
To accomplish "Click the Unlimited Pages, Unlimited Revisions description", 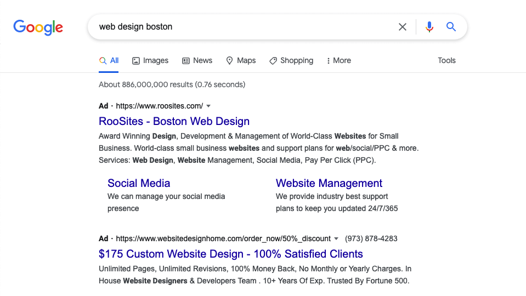I will [255, 275].
